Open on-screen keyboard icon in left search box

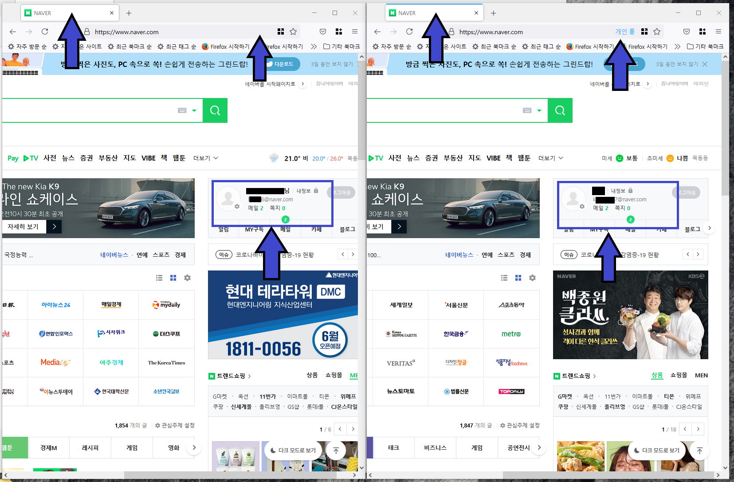tap(182, 110)
